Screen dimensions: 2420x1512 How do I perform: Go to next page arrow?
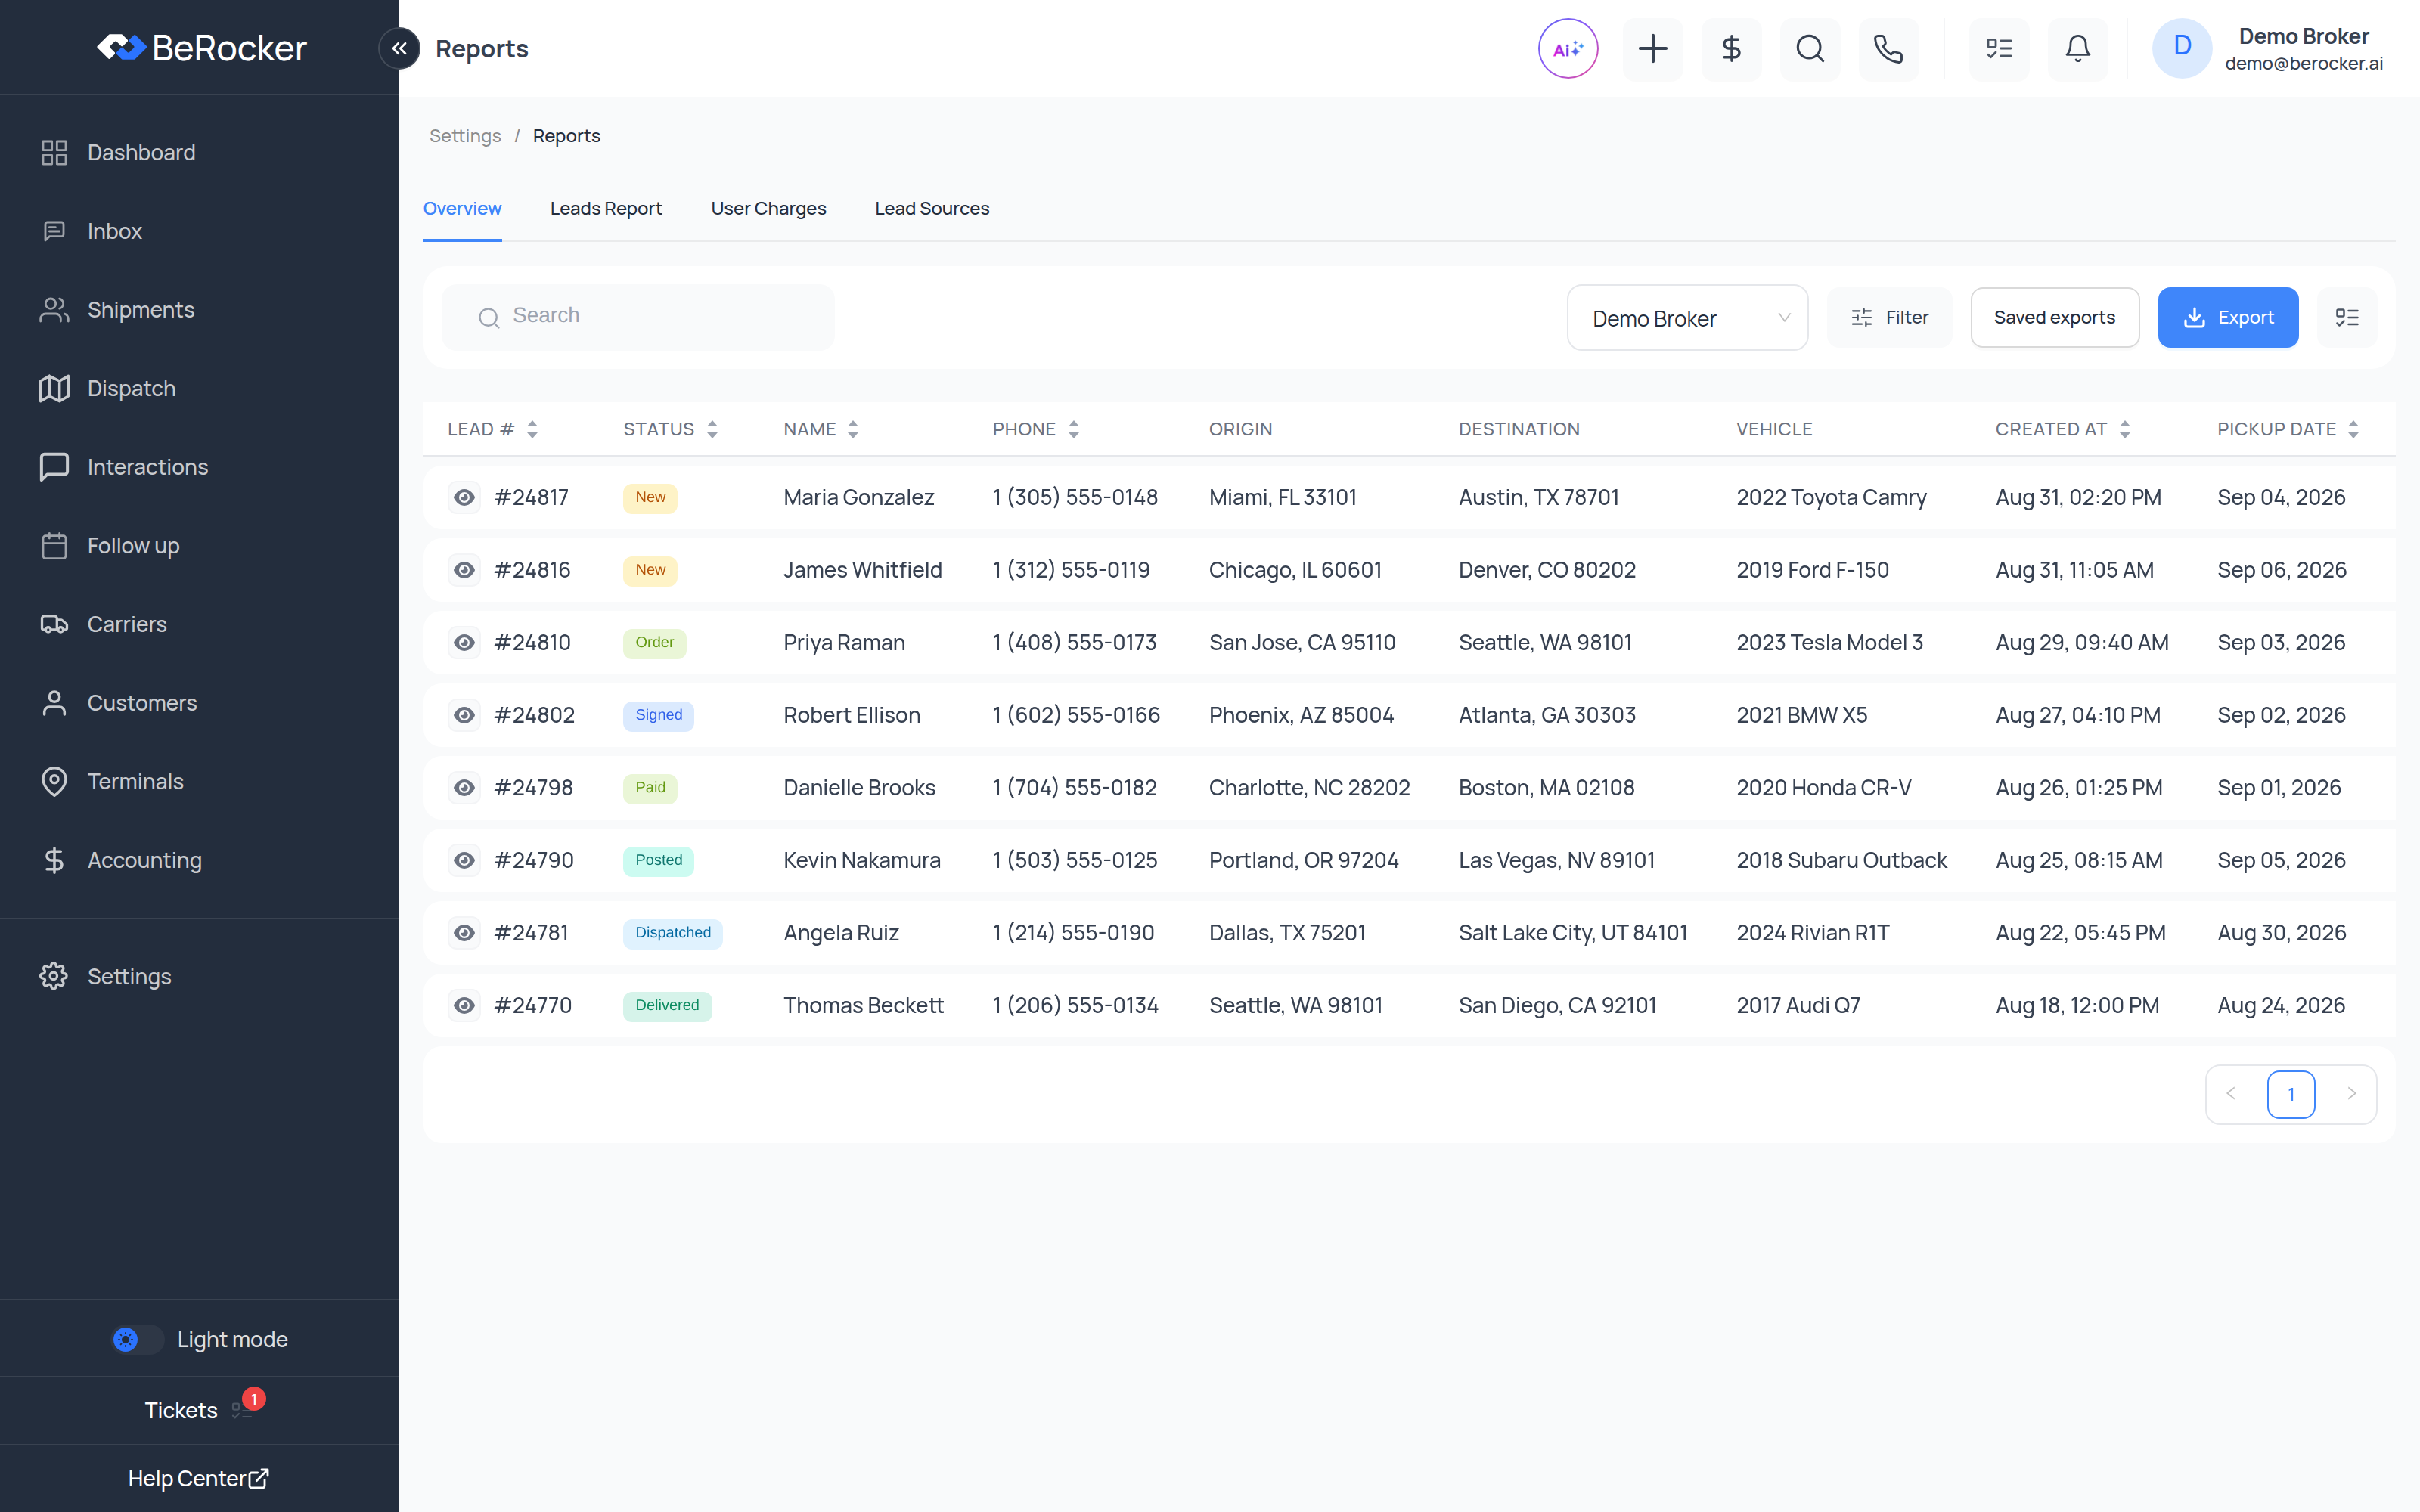[x=2351, y=1094]
